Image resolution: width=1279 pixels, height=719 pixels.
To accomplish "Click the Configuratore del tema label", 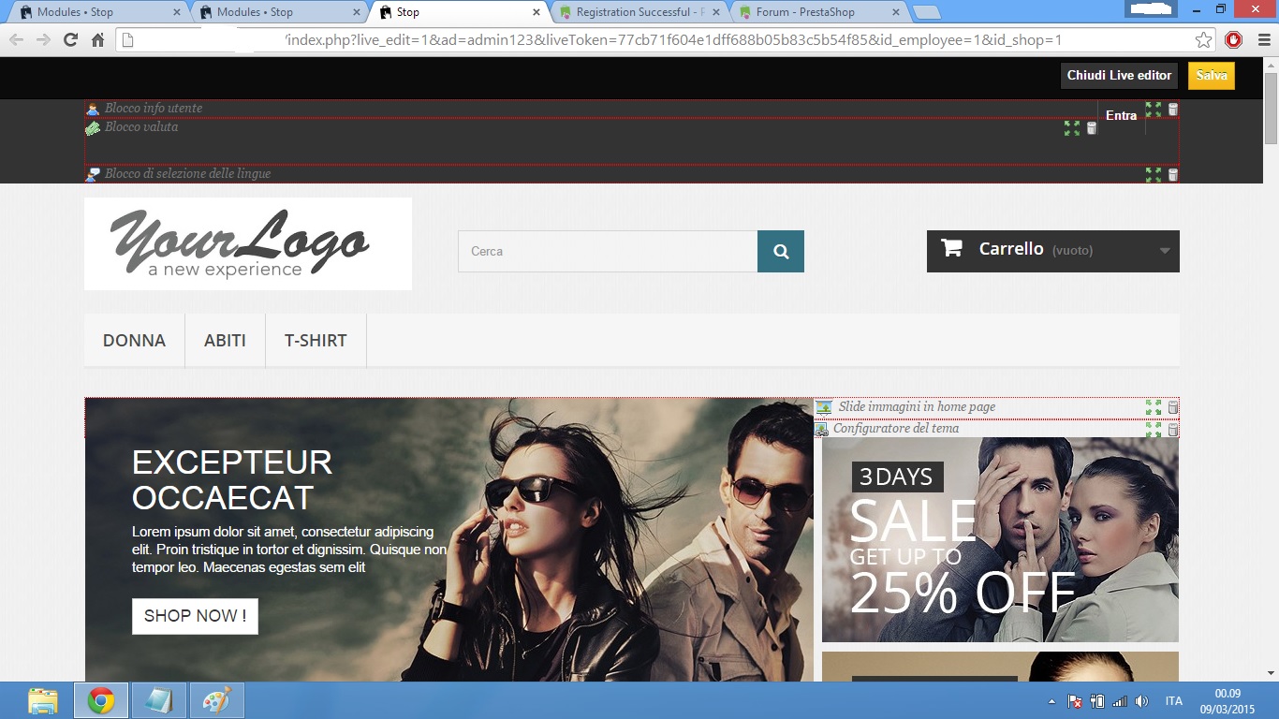I will [x=896, y=429].
